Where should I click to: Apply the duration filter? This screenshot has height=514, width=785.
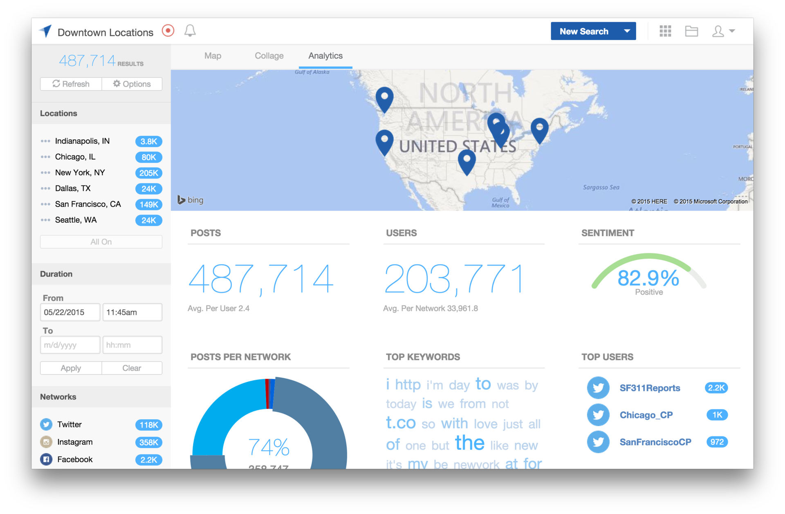(x=70, y=368)
